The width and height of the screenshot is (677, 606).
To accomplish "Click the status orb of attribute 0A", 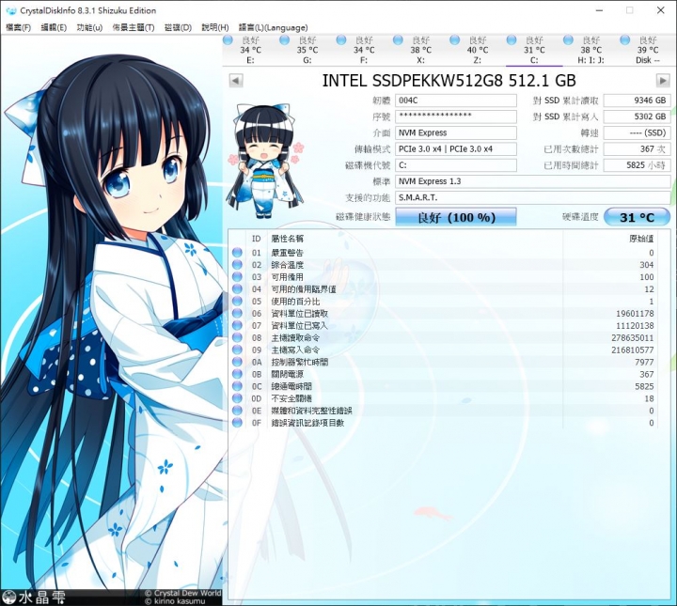I will pos(237,362).
